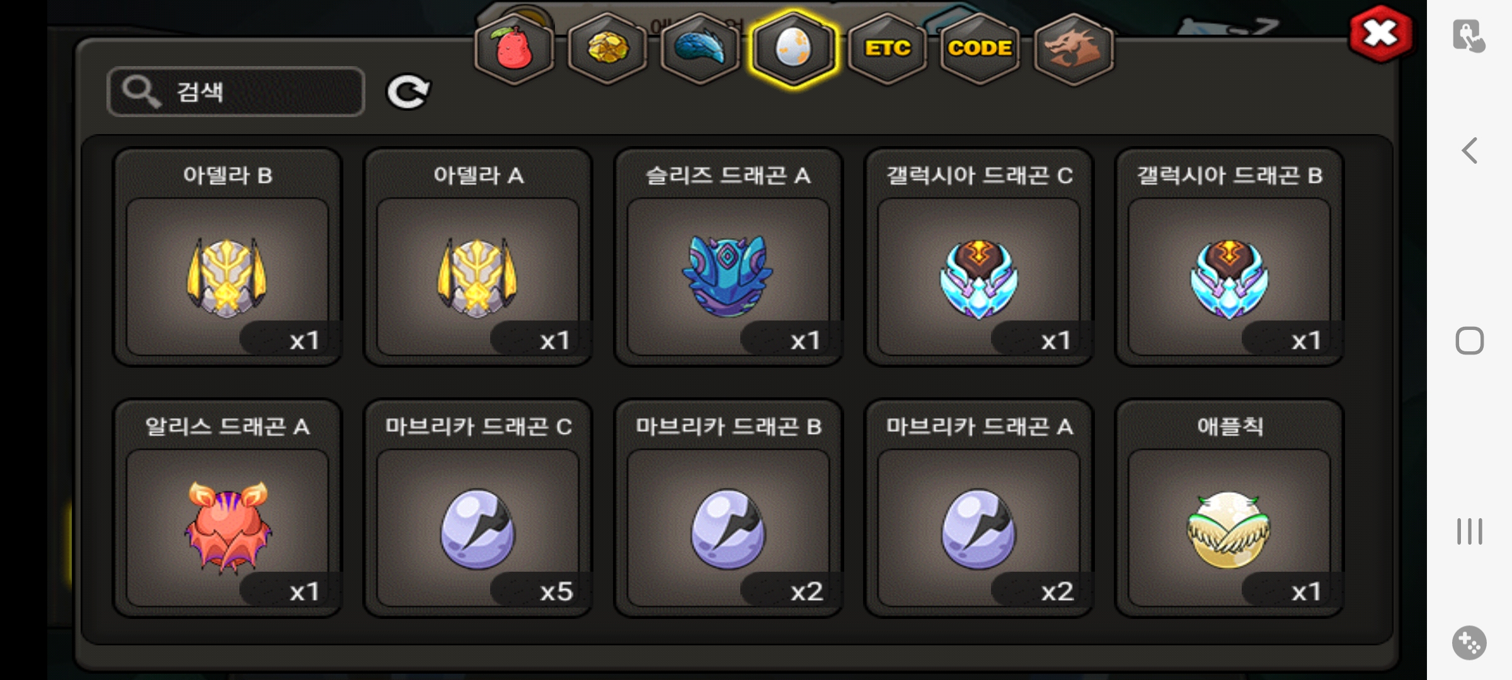This screenshot has height=680, width=1512.
Task: Close the inventory with the red X
Action: pyautogui.click(x=1380, y=33)
